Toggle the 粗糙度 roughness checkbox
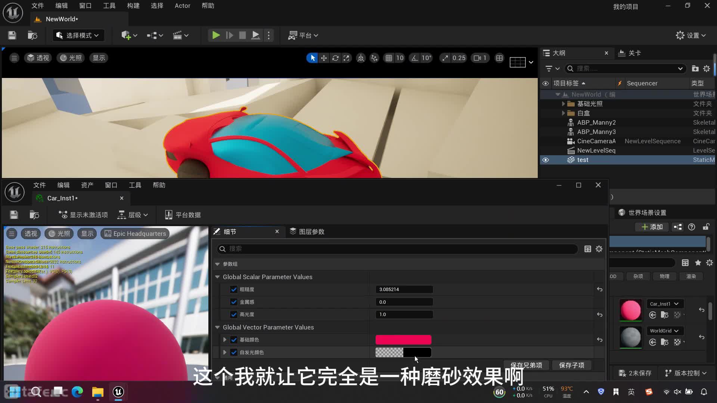717x403 pixels. click(234, 290)
